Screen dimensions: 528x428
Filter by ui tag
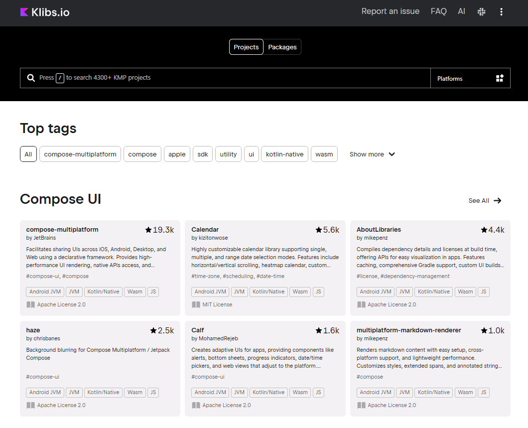251,154
